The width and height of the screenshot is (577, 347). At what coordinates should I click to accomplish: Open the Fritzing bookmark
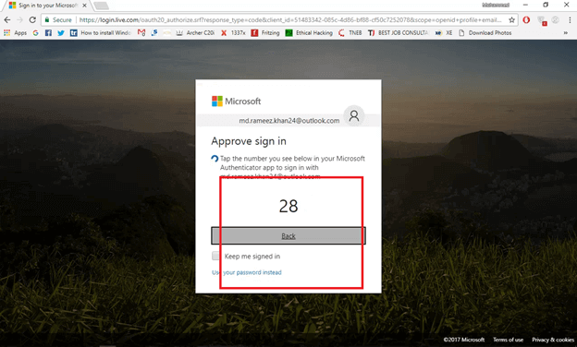(x=265, y=32)
